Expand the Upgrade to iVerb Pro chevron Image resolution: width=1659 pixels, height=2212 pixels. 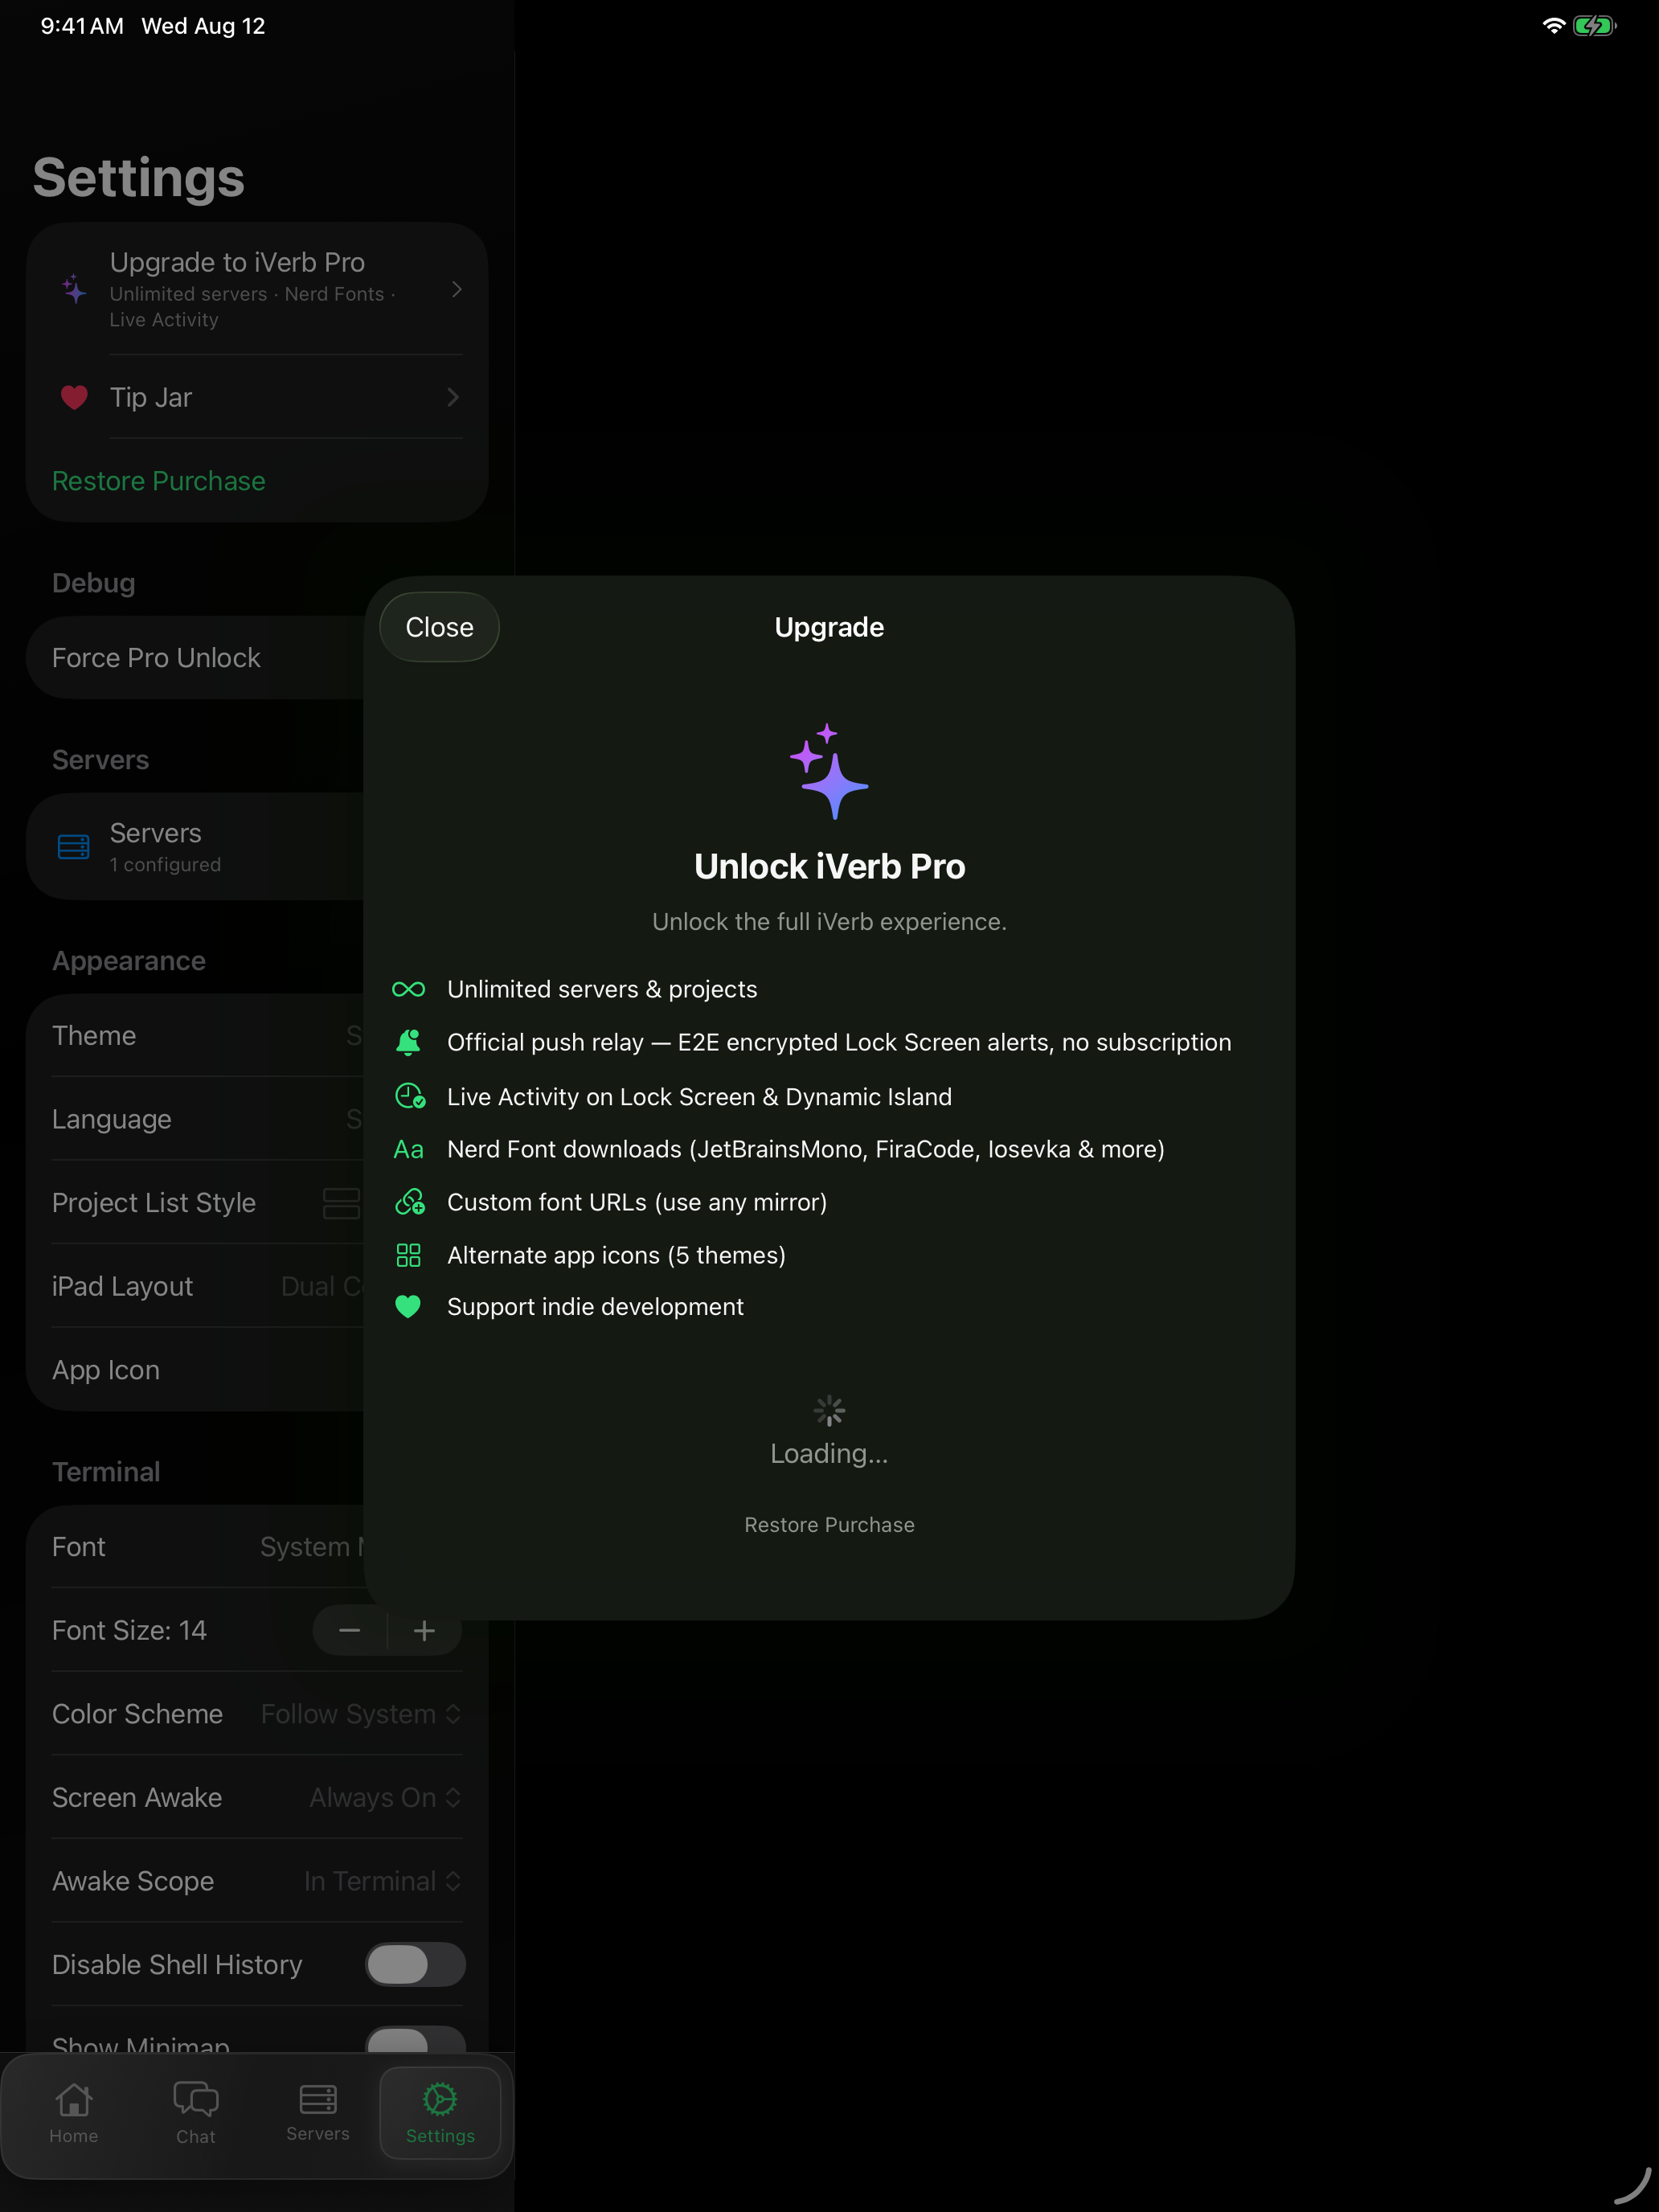[456, 289]
